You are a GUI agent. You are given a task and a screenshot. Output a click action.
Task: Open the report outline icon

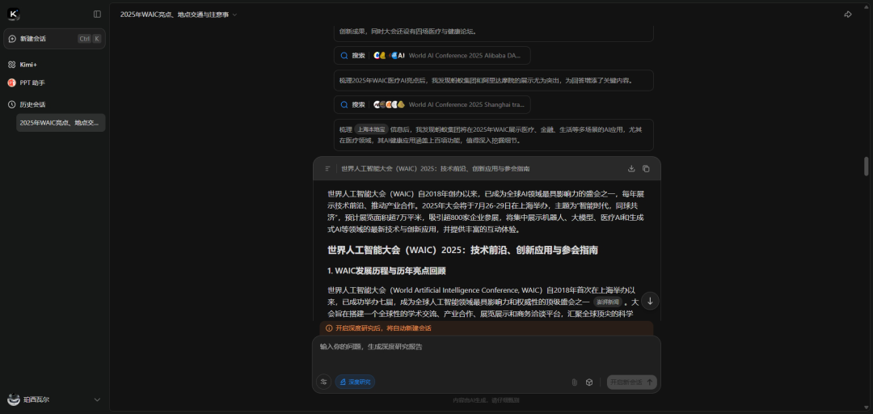point(328,168)
